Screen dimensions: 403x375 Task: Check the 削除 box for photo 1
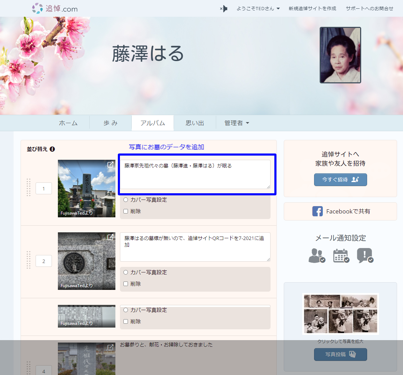[126, 211]
